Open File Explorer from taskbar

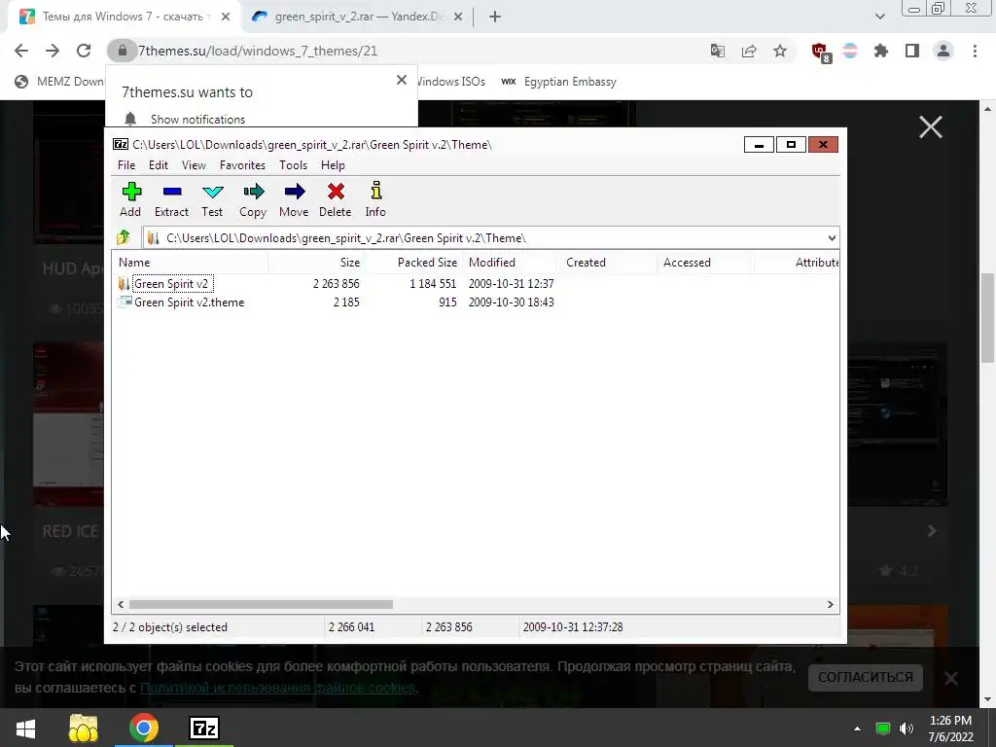point(84,728)
